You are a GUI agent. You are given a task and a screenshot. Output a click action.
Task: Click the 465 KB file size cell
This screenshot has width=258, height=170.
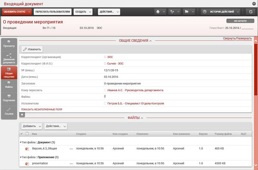219,148
